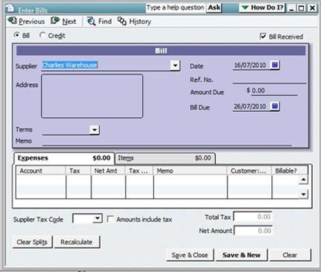
Task: Click inside the Address box
Action: coord(92,96)
